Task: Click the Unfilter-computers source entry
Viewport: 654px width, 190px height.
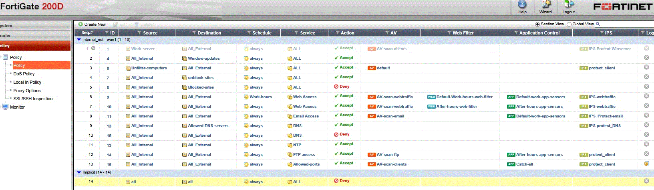Action: (149, 68)
